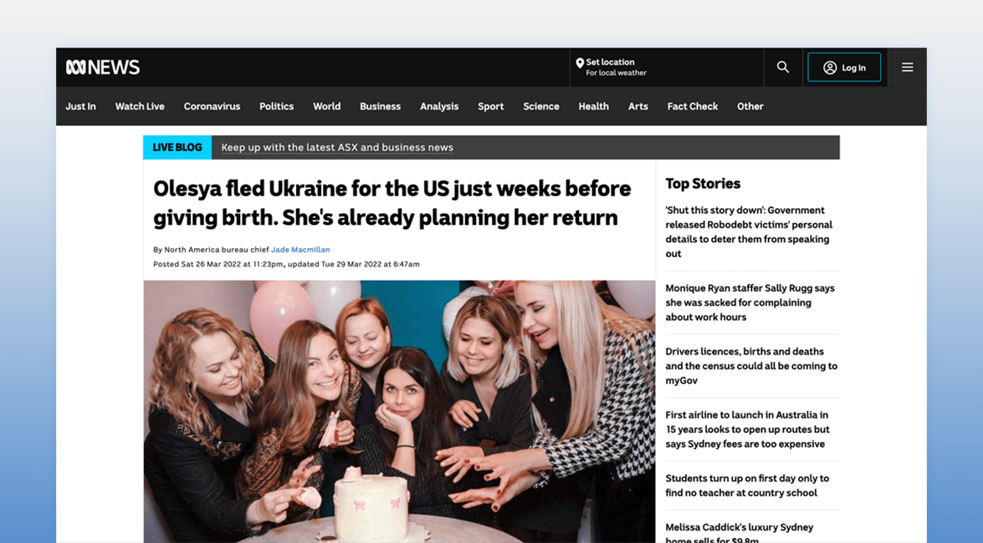Click the Log In button
The image size is (983, 543).
pos(844,68)
